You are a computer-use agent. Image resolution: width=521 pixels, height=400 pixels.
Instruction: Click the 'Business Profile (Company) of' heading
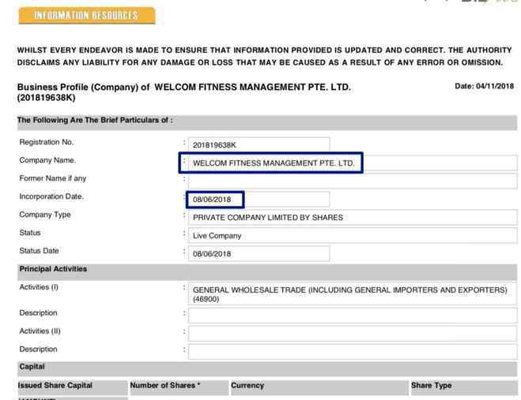83,88
